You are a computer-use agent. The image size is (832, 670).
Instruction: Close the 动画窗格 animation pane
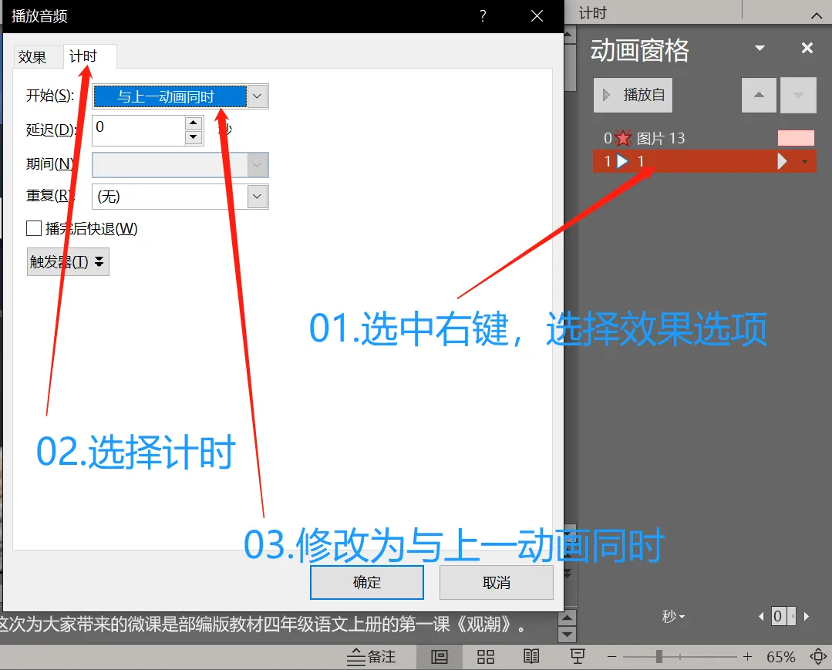pos(807,49)
